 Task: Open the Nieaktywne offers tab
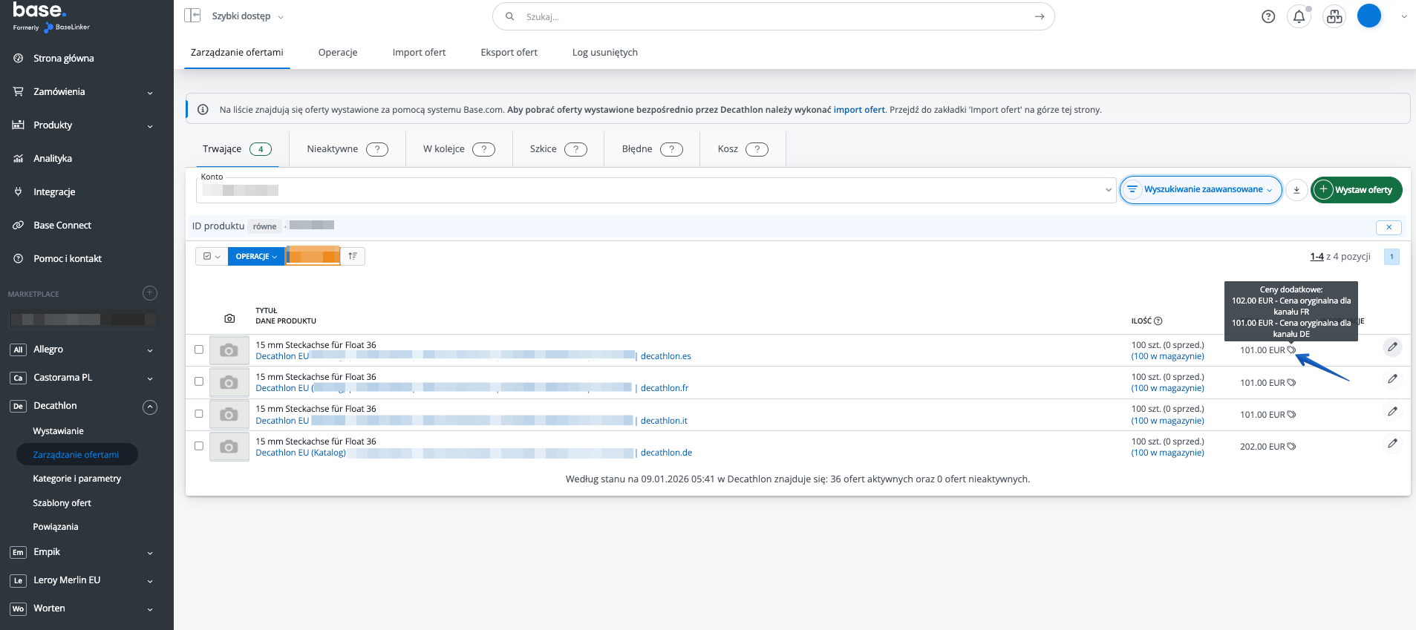(x=347, y=149)
